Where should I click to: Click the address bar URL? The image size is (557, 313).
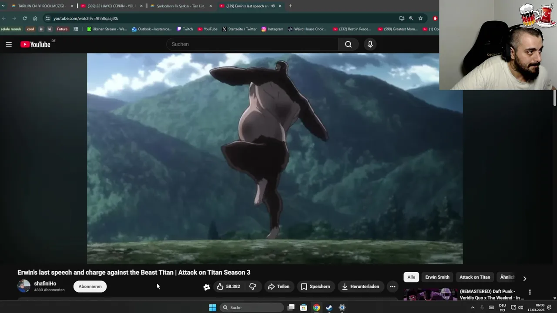pyautogui.click(x=86, y=18)
